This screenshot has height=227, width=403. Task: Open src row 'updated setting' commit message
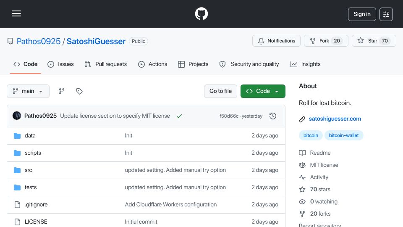(175, 170)
